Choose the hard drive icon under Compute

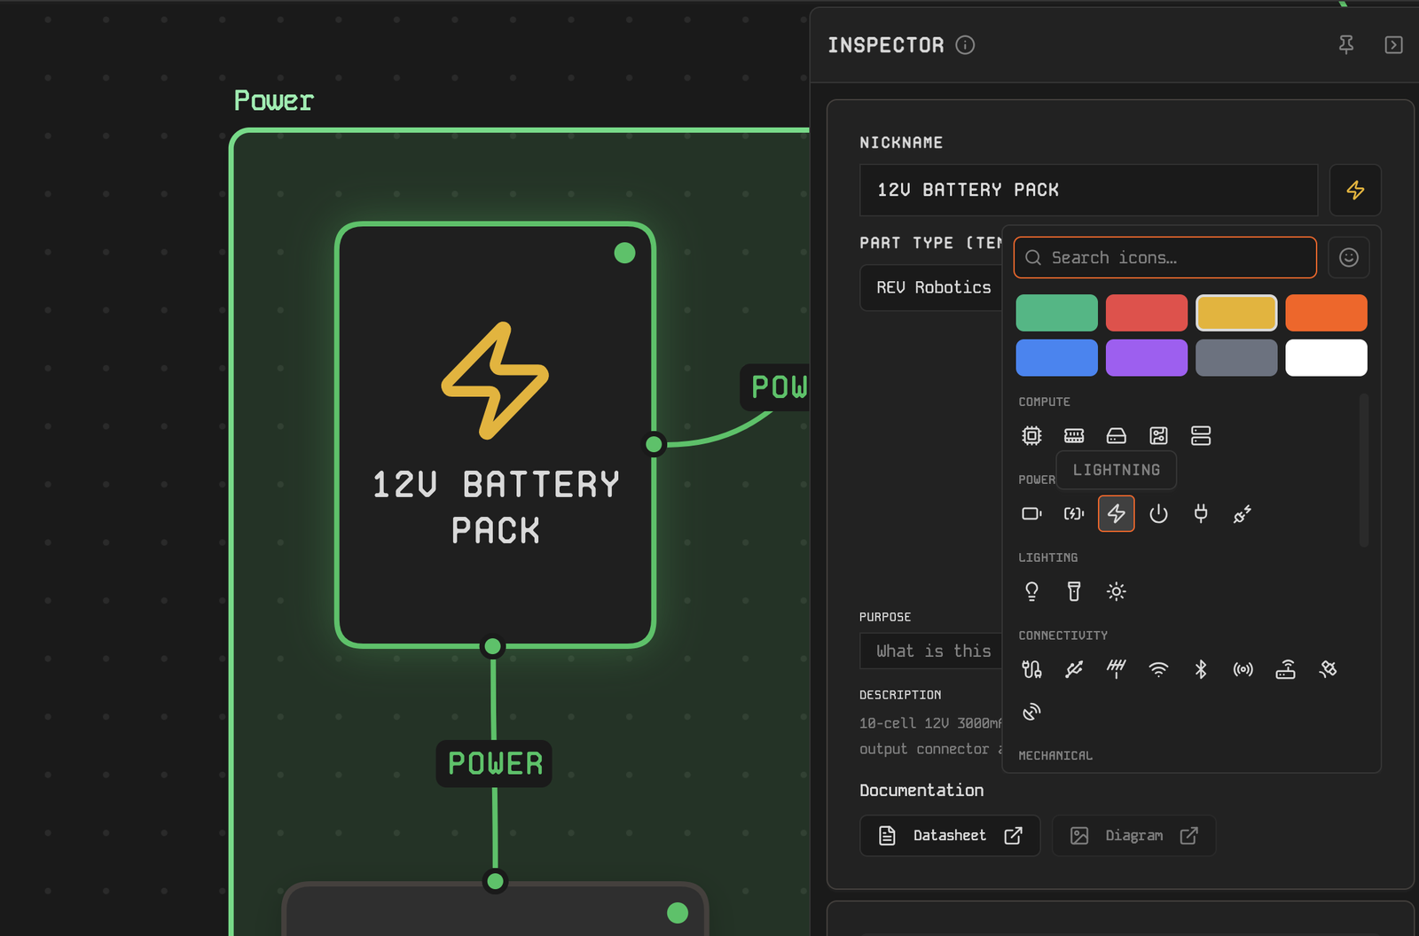1117,435
